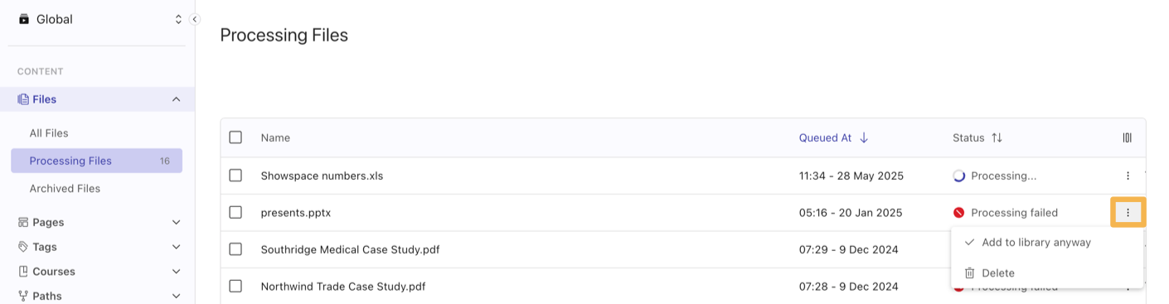Click the highlighted three-dot menu for presents.pptx
This screenshot has width=1169, height=304.
tap(1128, 213)
